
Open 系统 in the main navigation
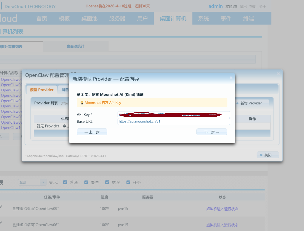coord(203,19)
